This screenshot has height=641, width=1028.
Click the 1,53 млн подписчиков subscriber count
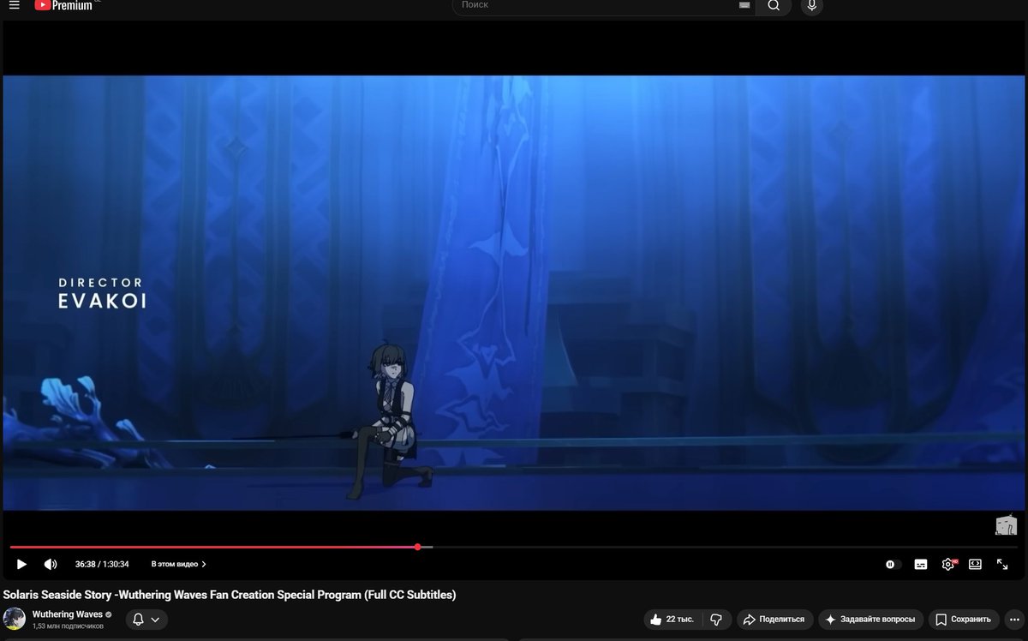click(x=69, y=626)
